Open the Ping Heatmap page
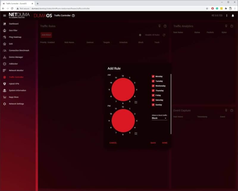 pos(15,37)
